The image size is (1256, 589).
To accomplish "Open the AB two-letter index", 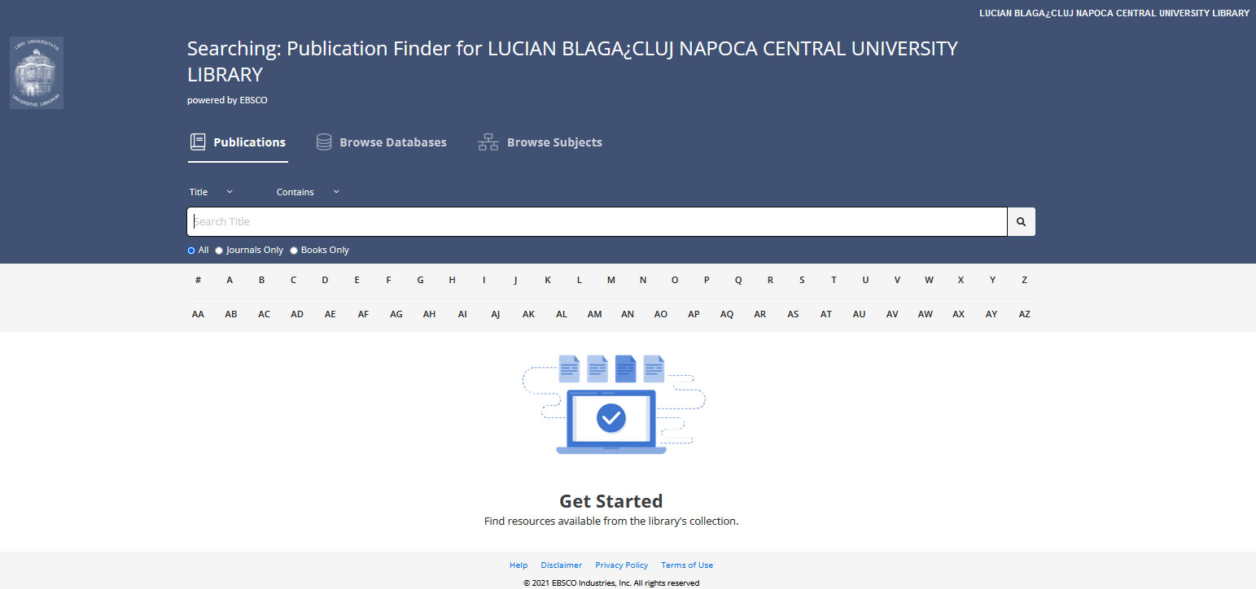I will pos(231,314).
